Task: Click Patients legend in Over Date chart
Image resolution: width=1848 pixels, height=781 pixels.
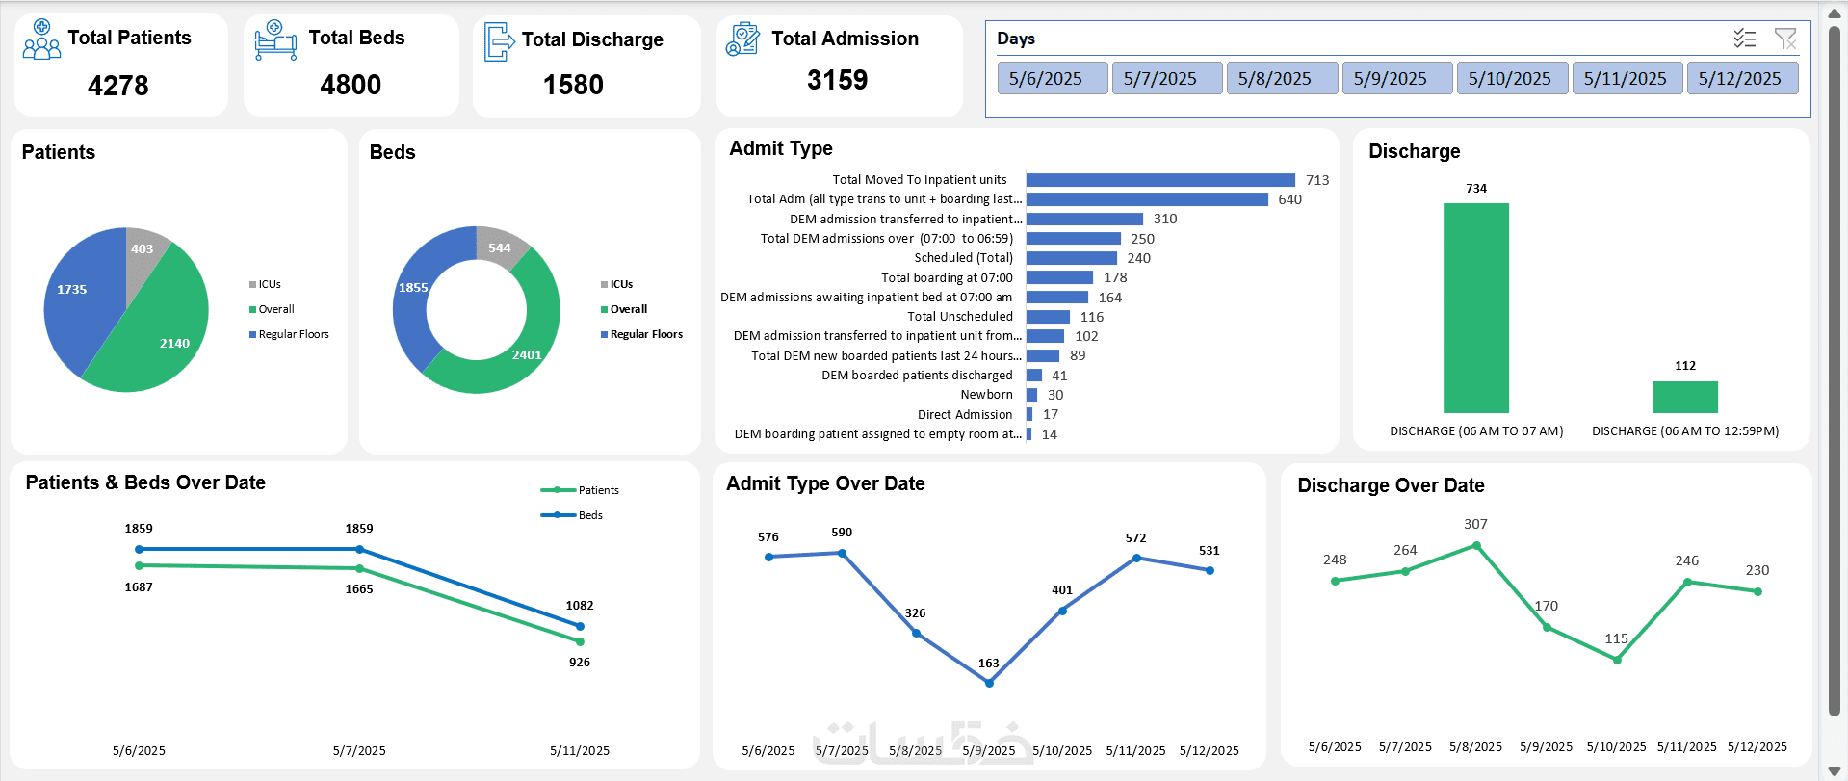Action: [x=580, y=490]
